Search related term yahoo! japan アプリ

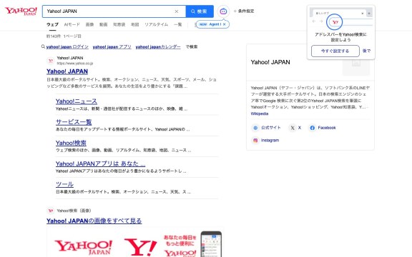tap(112, 46)
